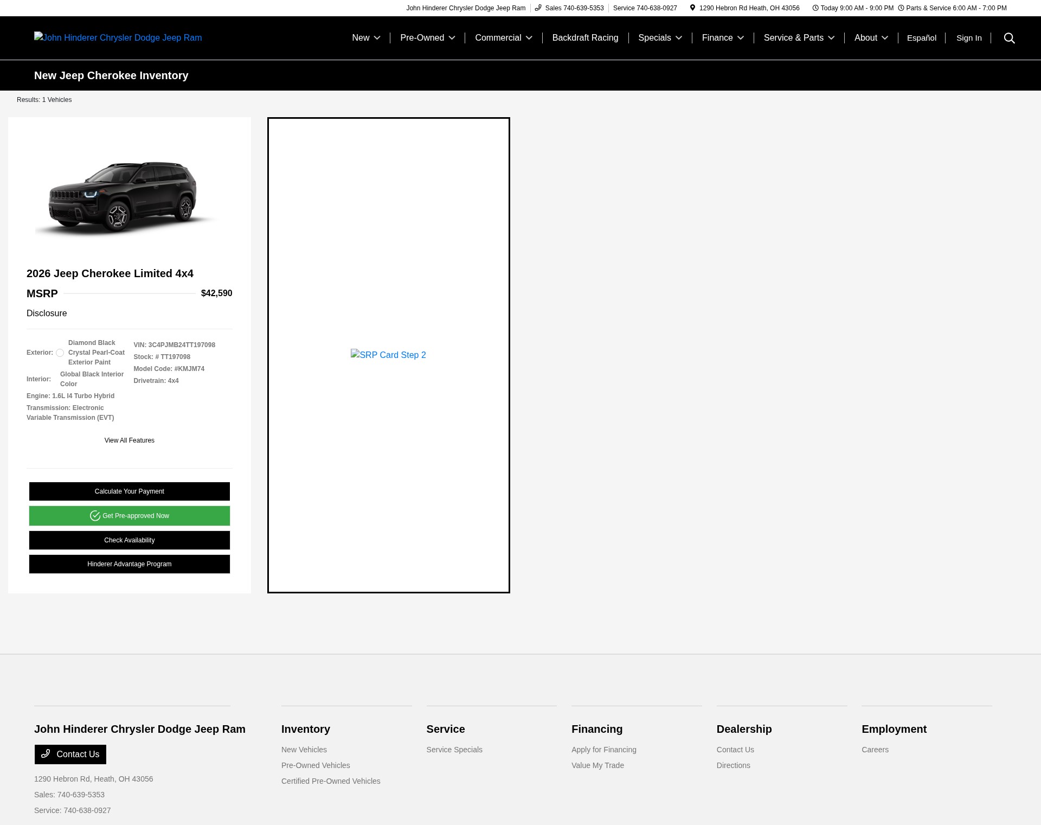
Task: Click Check Availability button
Action: [x=130, y=540]
